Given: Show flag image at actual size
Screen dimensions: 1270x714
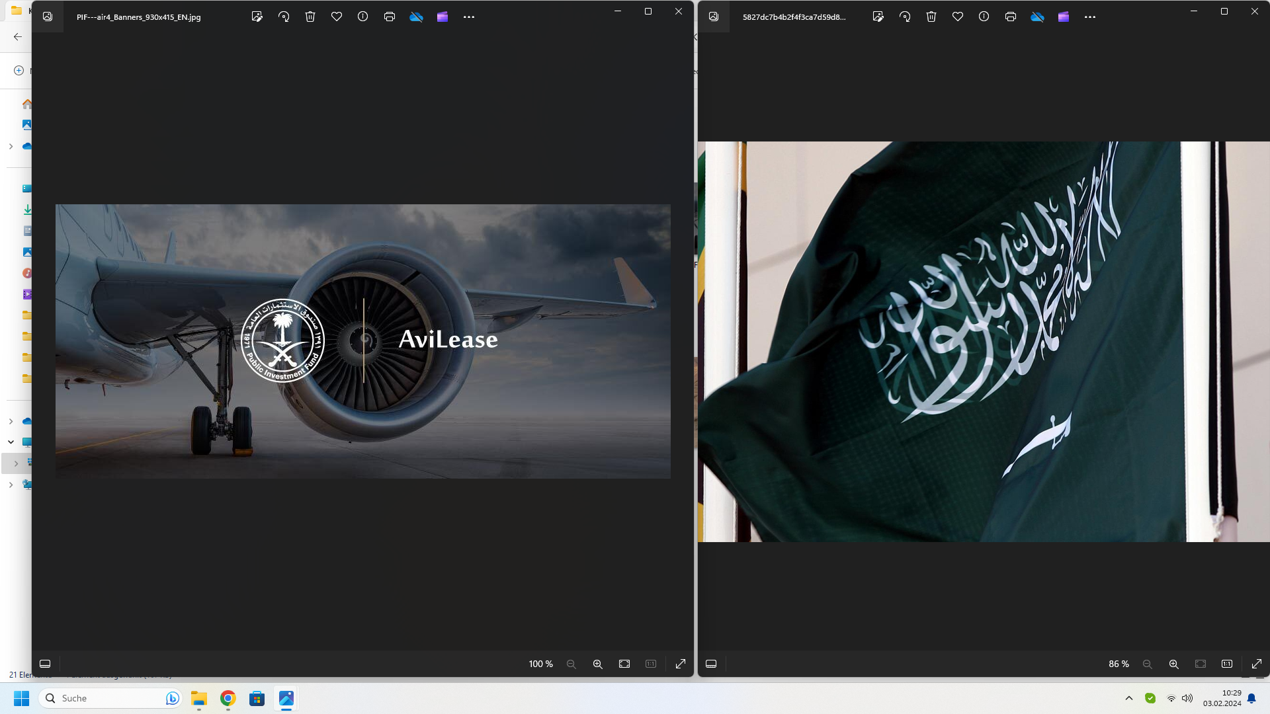Looking at the screenshot, I should pos(1227,664).
